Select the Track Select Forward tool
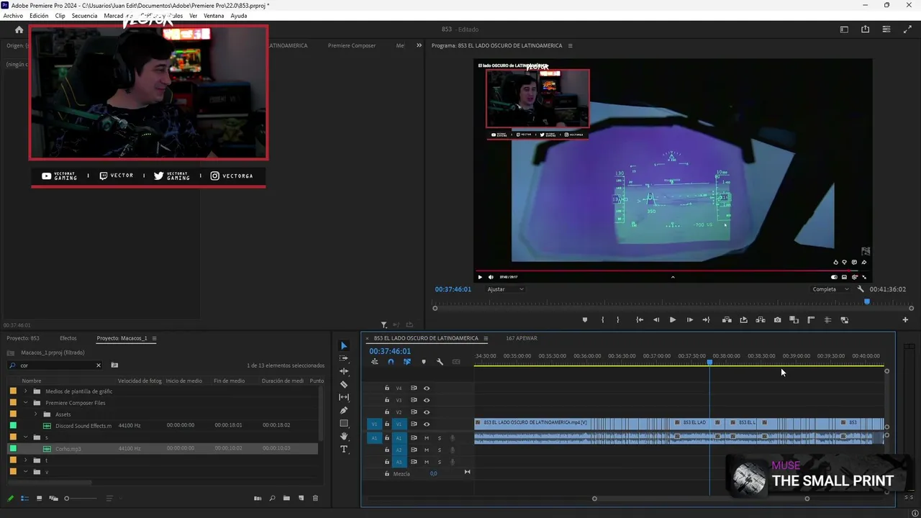 point(344,358)
